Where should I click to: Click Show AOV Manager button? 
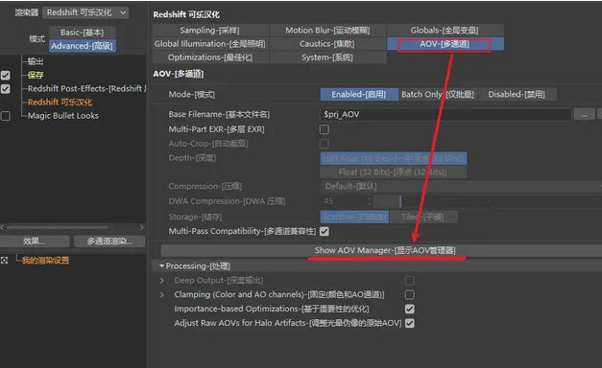click(382, 251)
